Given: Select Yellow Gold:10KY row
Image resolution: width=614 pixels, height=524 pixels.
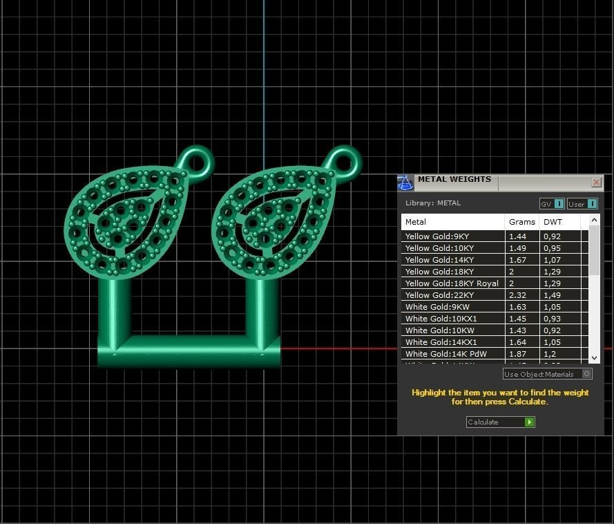Looking at the screenshot, I should [x=495, y=248].
